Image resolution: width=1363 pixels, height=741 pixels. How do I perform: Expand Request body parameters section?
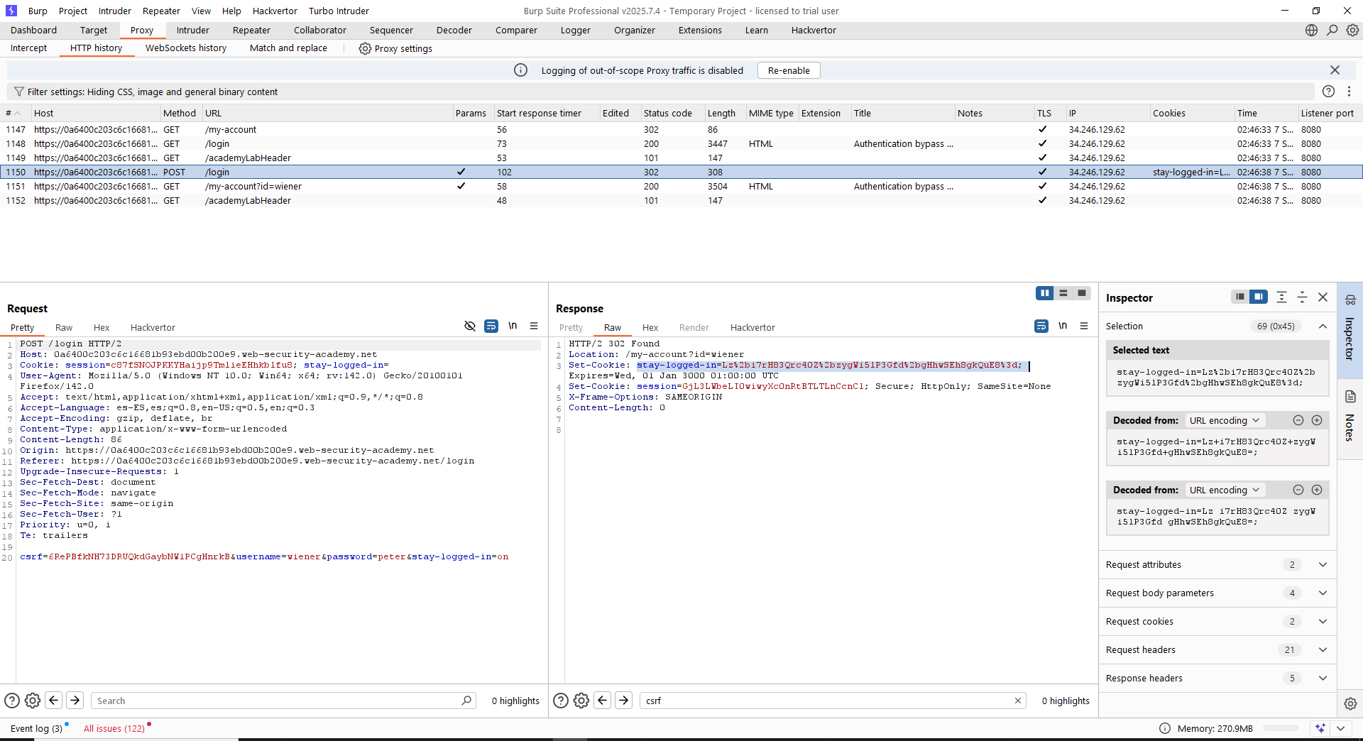pos(1323,593)
